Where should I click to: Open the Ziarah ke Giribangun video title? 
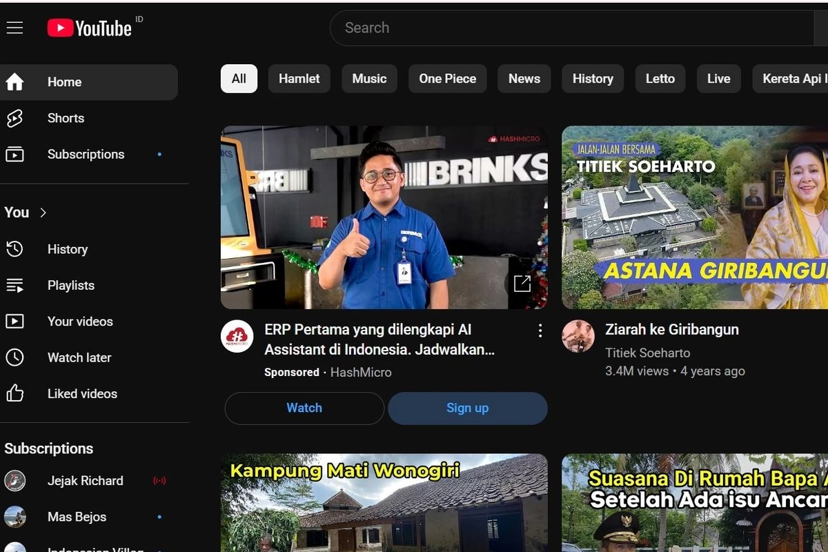672,330
